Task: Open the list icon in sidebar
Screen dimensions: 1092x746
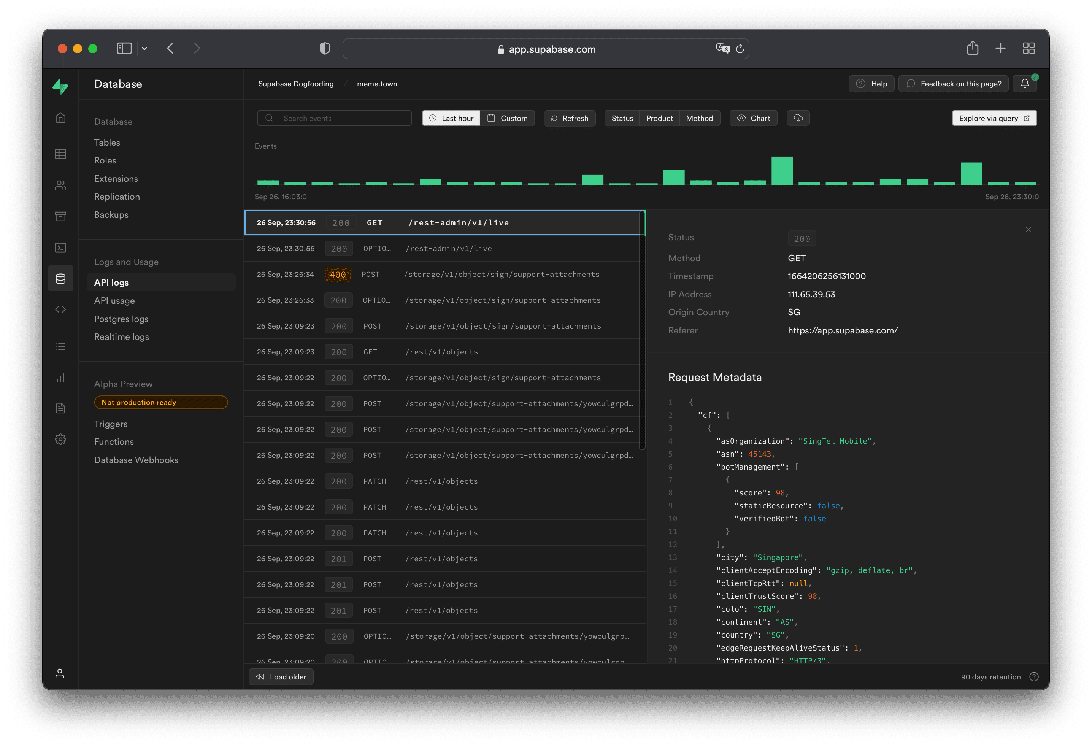Action: tap(60, 347)
